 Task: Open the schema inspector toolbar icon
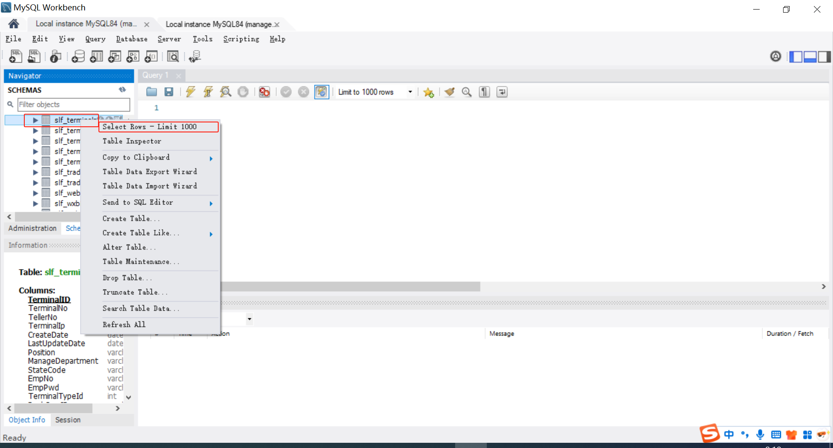click(x=56, y=56)
